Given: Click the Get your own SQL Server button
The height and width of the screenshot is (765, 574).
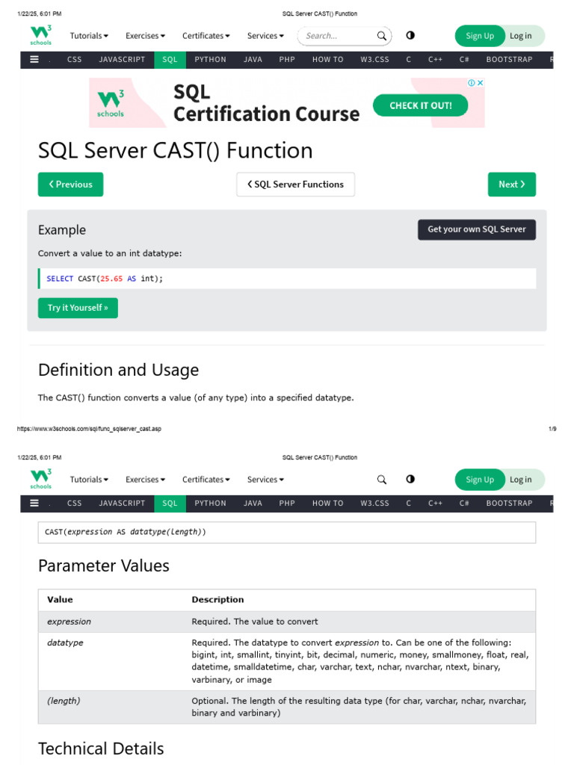Looking at the screenshot, I should click(x=476, y=229).
